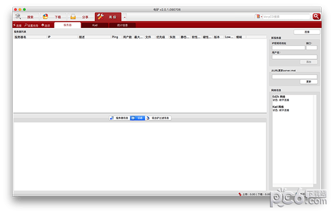The image size is (334, 214).
Task: Click the magnifier icon on 搜索 tab
Action: (18, 17)
